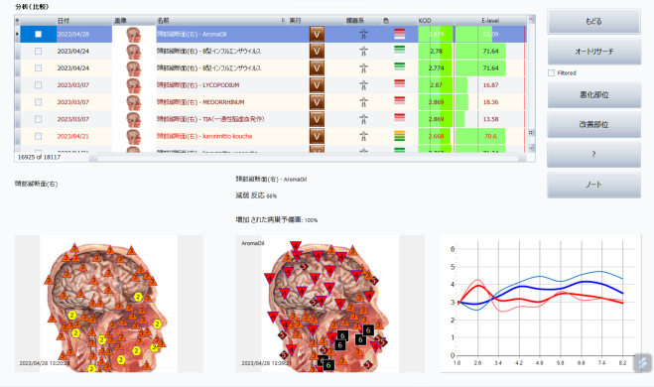Sort by the KOD column header
The height and width of the screenshot is (387, 654).
click(436, 20)
